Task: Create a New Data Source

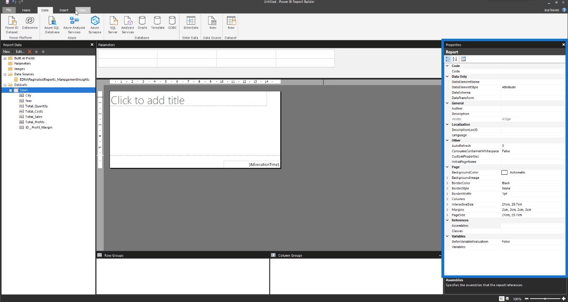Action: tap(213, 23)
